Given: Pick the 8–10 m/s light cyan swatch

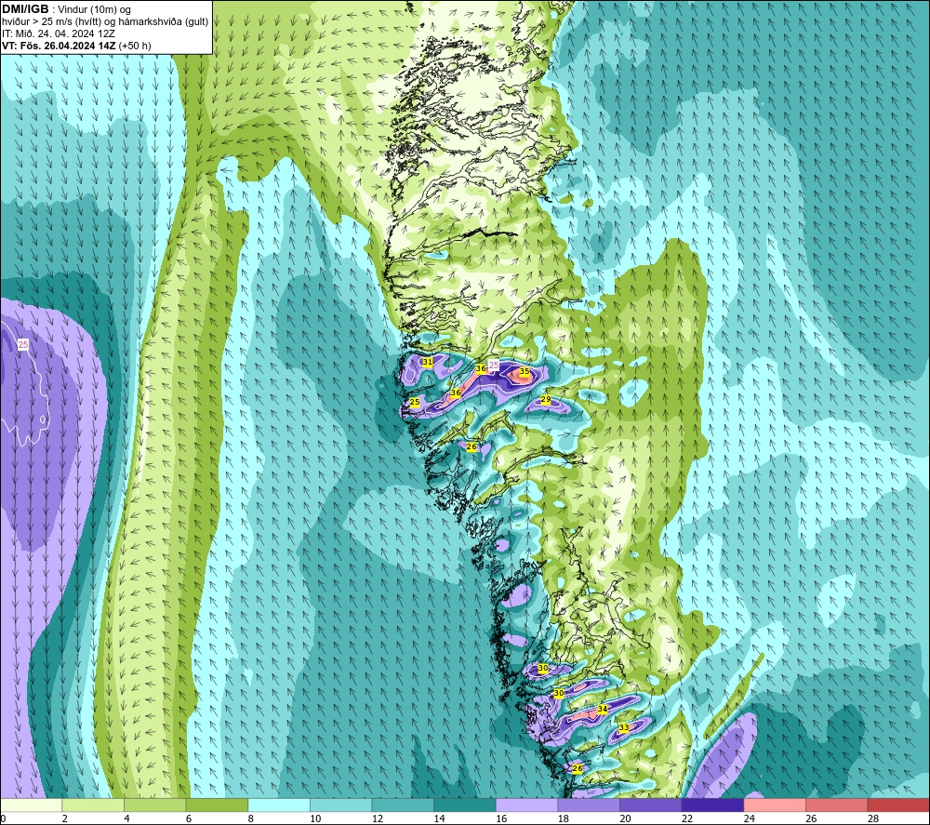Looking at the screenshot, I should click(279, 805).
